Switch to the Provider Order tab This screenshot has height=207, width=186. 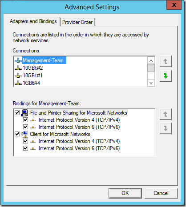tap(77, 22)
